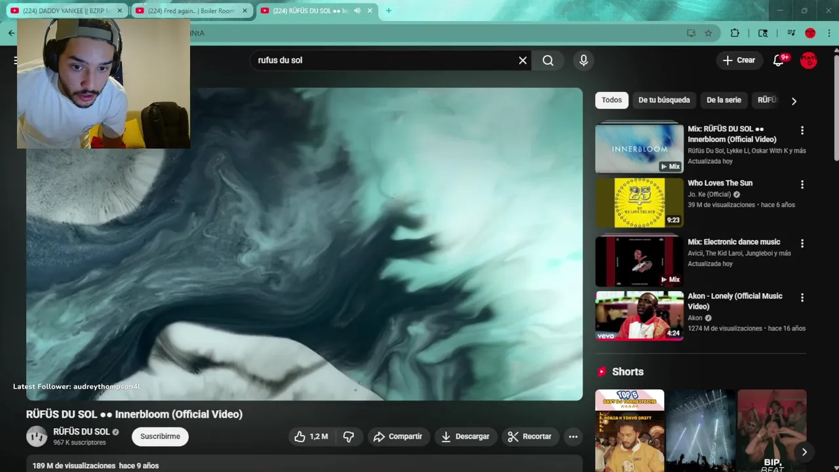Screen dimensions: 839x472
Task: Open more actions three-dot menu under the video
Action: coord(573,437)
